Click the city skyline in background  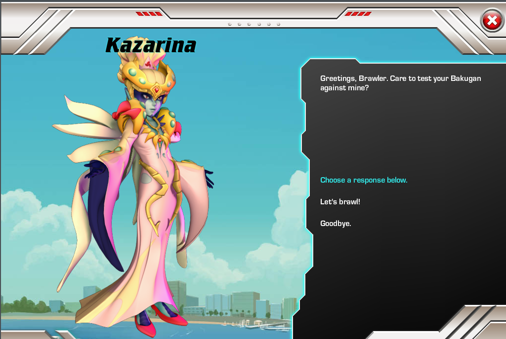[232, 300]
